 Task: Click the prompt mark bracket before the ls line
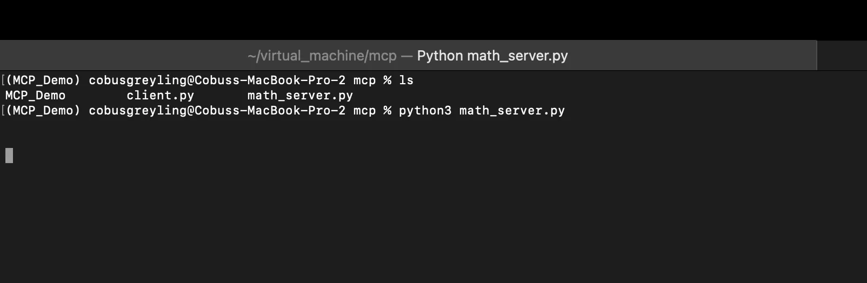[x=3, y=80]
